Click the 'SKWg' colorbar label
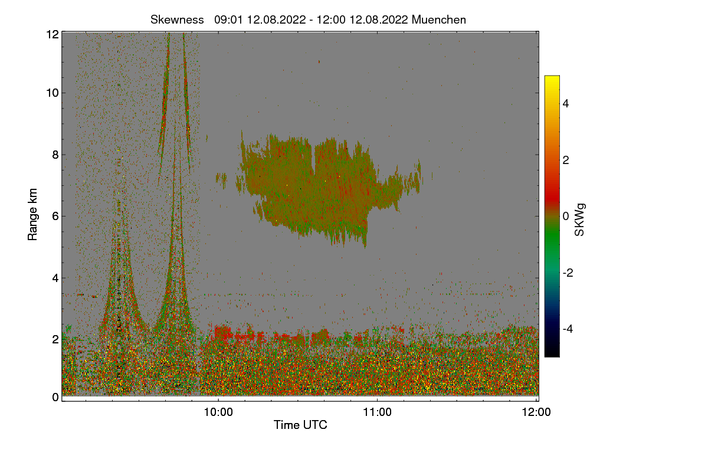This screenshot has width=708, height=472. 580,220
